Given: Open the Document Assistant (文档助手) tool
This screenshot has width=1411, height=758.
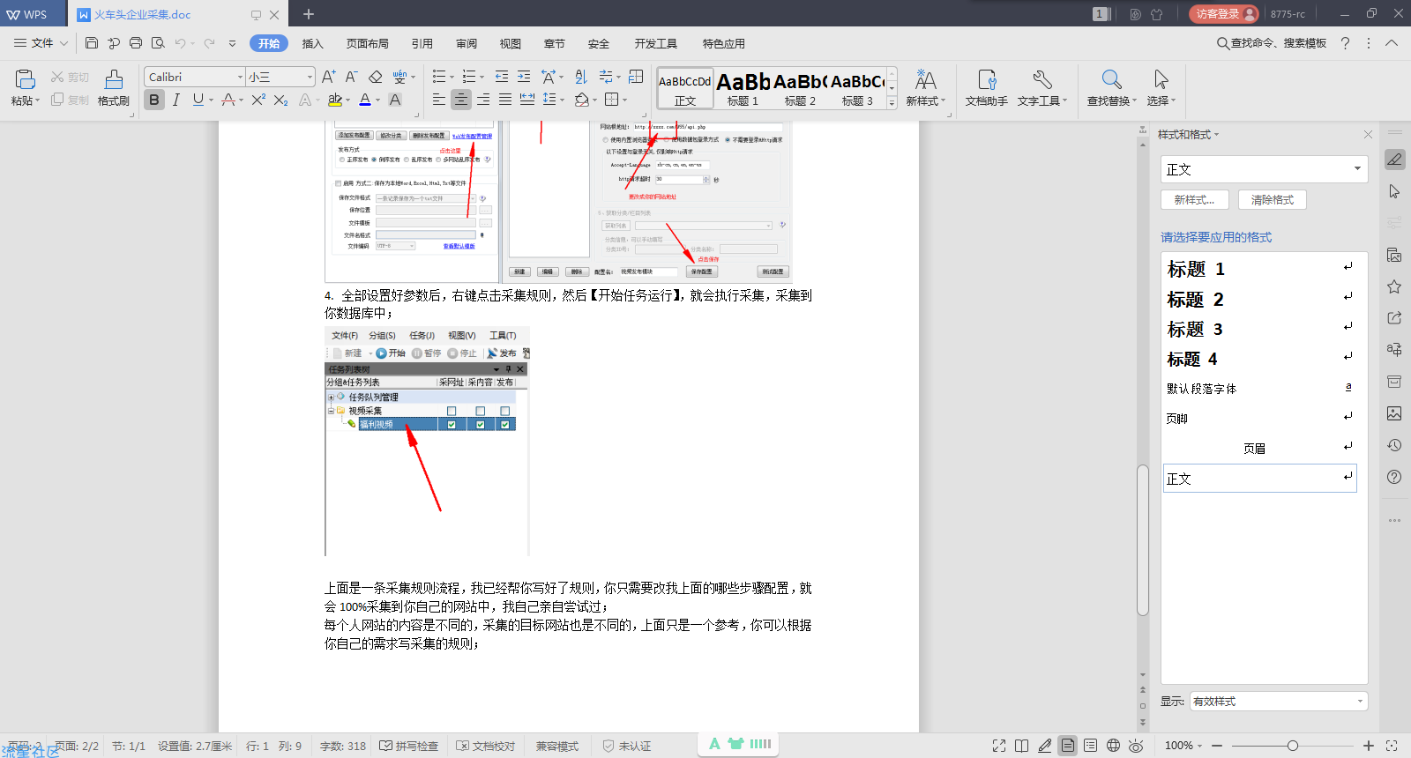Looking at the screenshot, I should (x=987, y=79).
